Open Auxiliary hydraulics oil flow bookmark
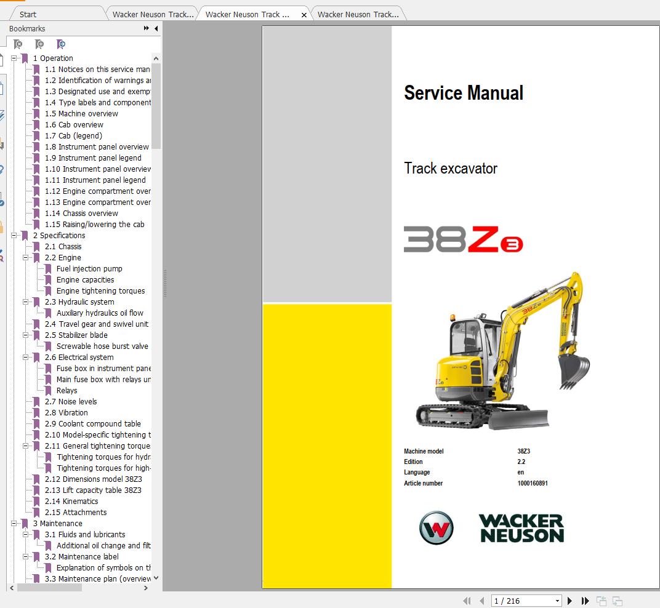660x608 pixels. pyautogui.click(x=100, y=313)
